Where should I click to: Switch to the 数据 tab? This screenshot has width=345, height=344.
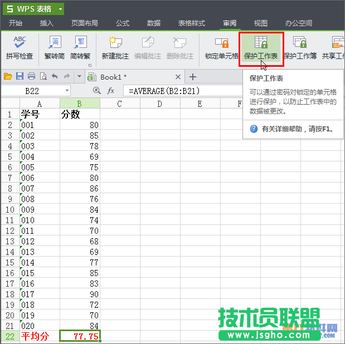(154, 23)
